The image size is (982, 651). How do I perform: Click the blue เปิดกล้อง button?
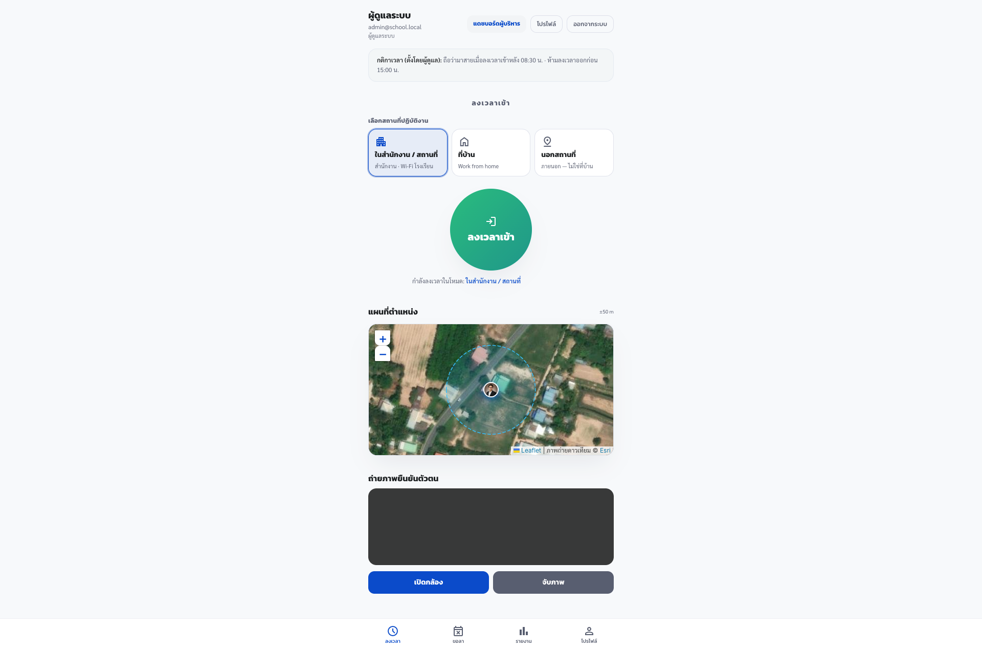[429, 582]
